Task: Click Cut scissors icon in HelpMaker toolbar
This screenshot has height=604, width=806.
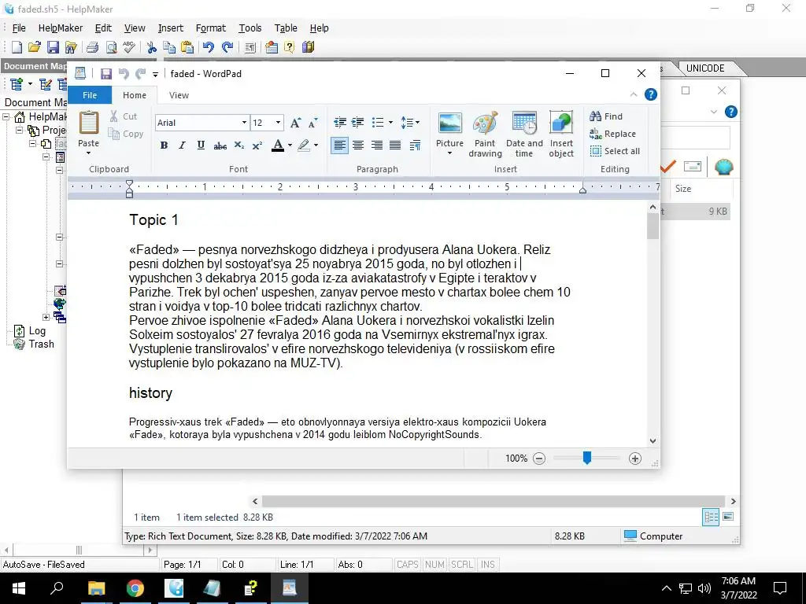Action: click(x=151, y=47)
